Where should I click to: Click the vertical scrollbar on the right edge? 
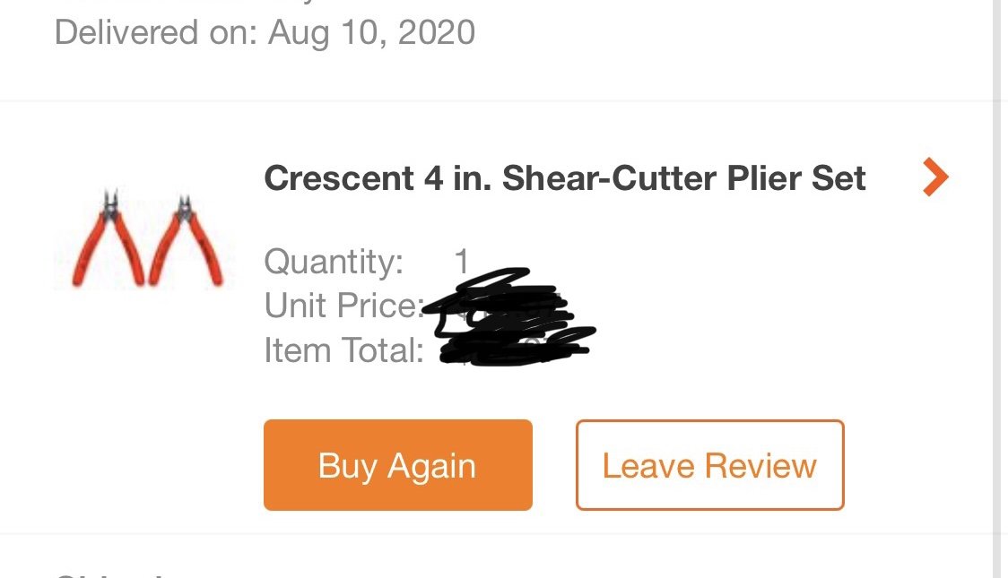[1000, 289]
